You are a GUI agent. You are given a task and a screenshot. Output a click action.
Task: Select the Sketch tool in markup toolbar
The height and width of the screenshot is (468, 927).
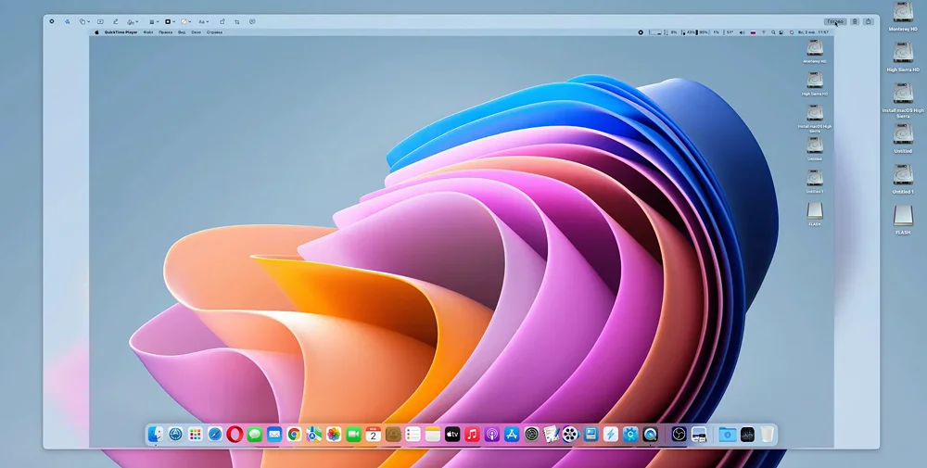pos(67,22)
